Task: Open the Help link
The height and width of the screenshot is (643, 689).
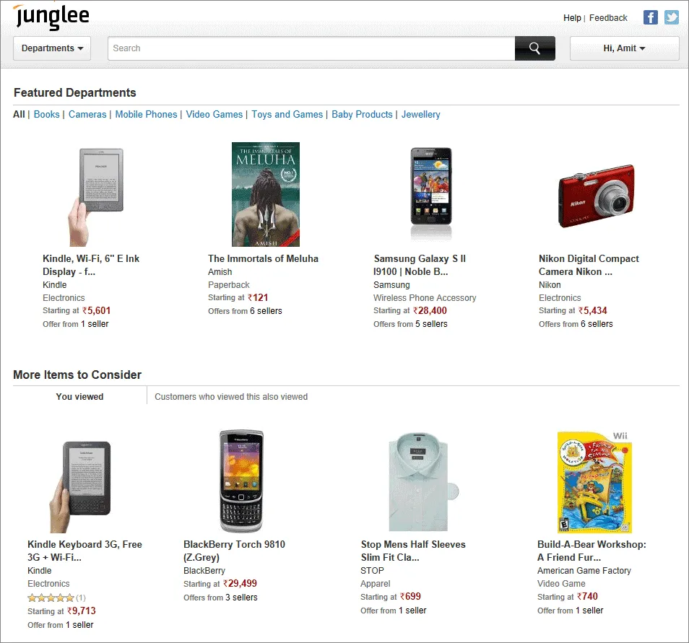Action: pos(571,17)
